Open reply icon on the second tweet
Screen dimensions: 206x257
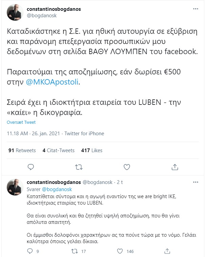(30, 251)
